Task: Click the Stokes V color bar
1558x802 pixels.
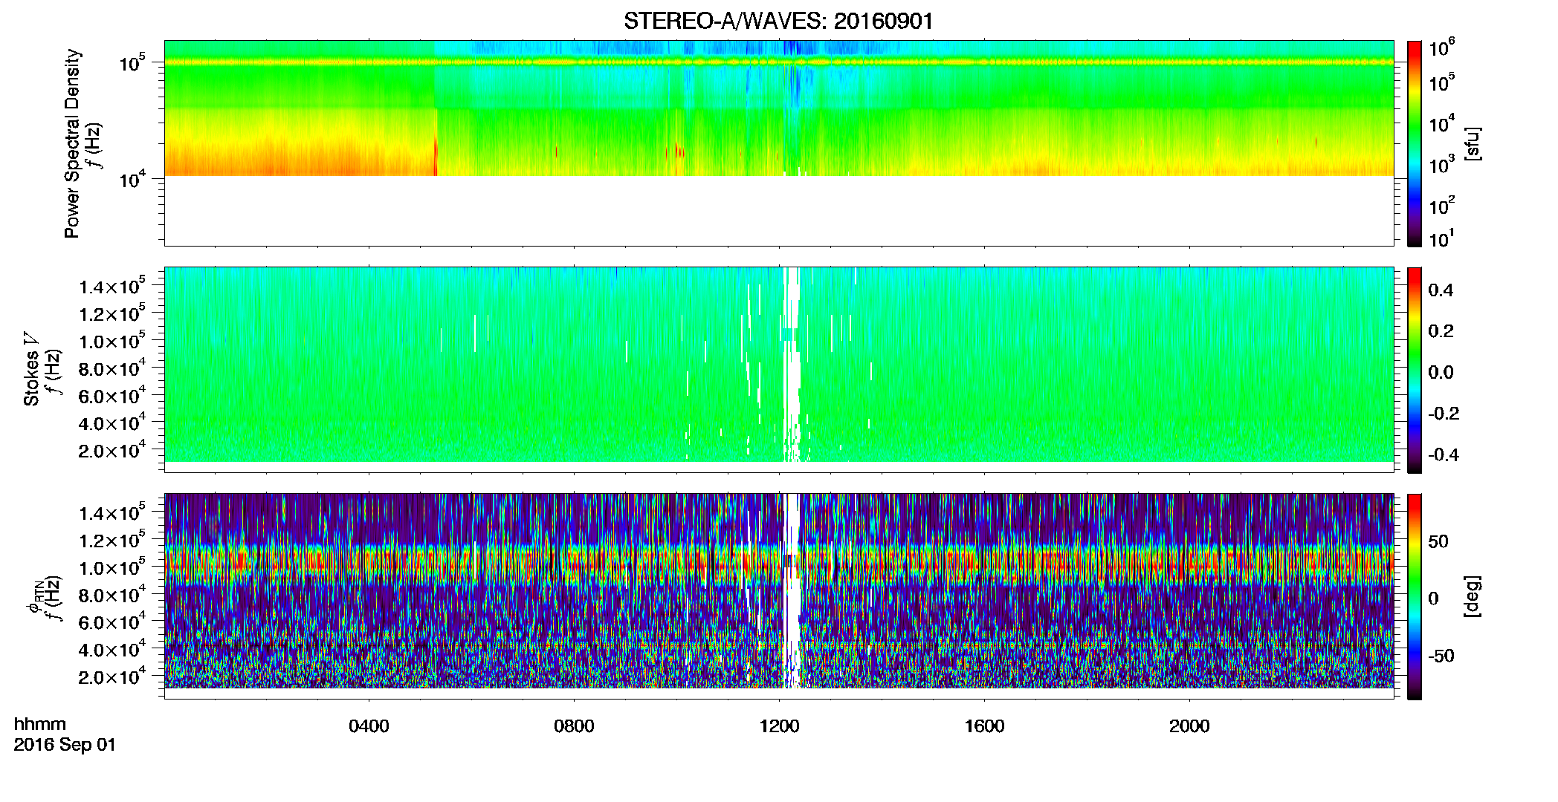Action: point(1415,370)
